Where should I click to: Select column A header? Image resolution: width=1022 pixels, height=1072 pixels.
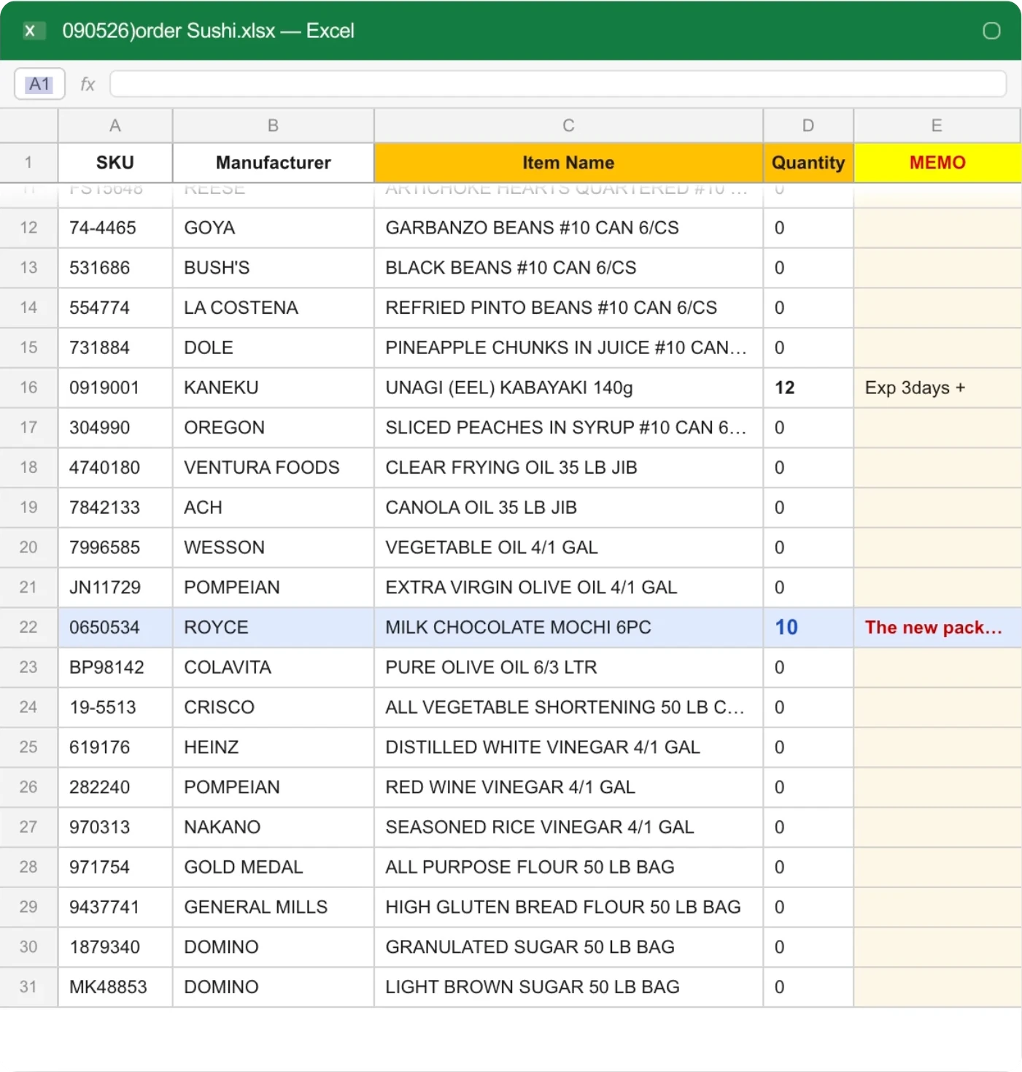point(115,126)
